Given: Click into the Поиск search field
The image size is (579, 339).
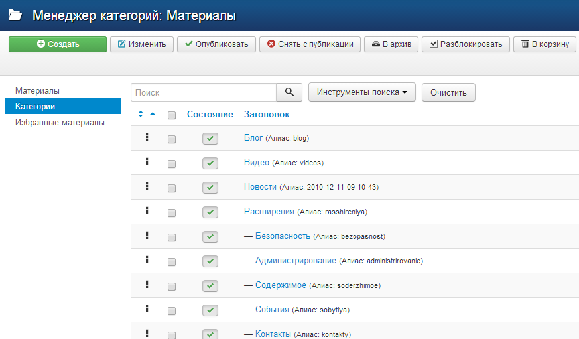Looking at the screenshot, I should [204, 92].
